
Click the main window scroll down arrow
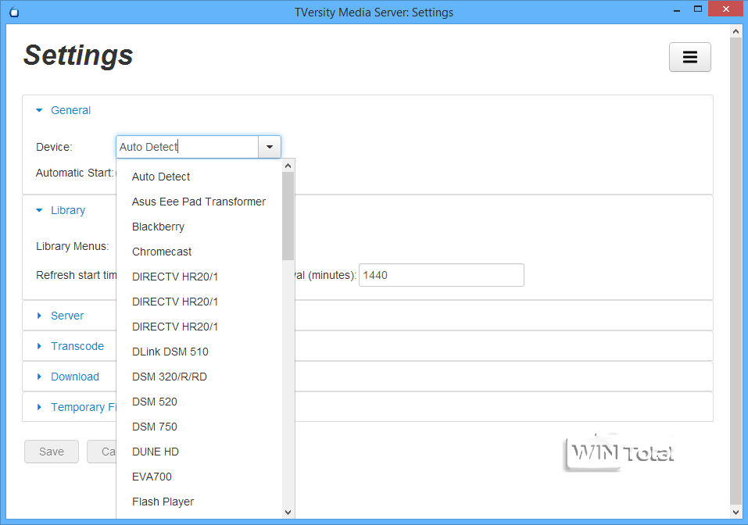point(735,512)
